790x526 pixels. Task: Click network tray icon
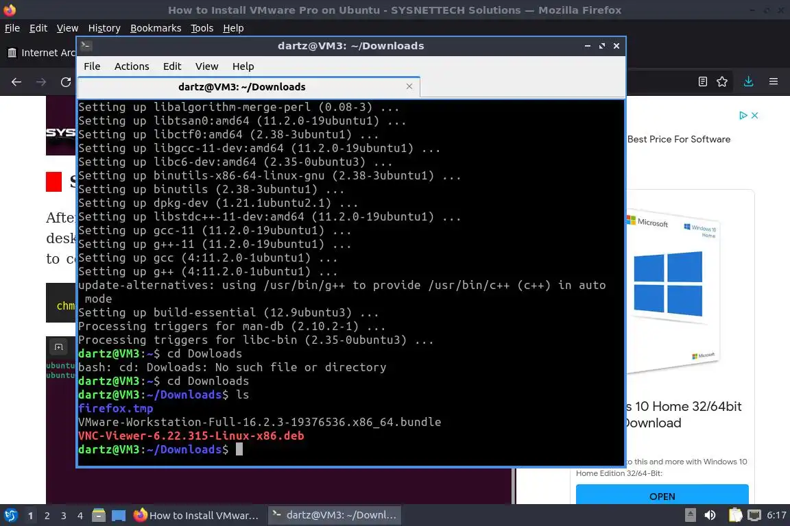coord(754,515)
